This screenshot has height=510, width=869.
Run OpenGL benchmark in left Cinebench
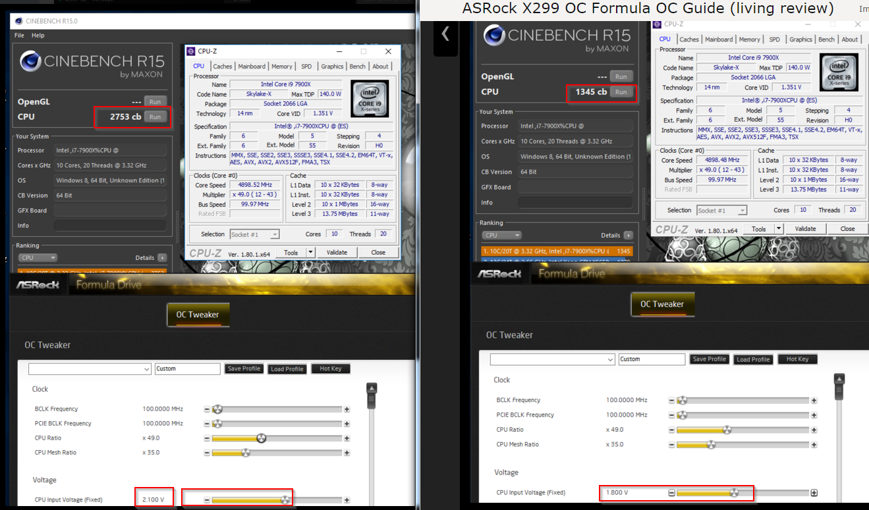tap(155, 102)
